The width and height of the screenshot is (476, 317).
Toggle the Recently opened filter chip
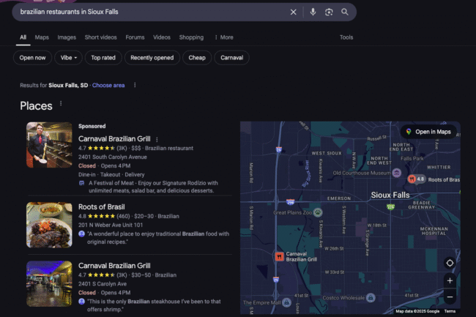coord(152,58)
